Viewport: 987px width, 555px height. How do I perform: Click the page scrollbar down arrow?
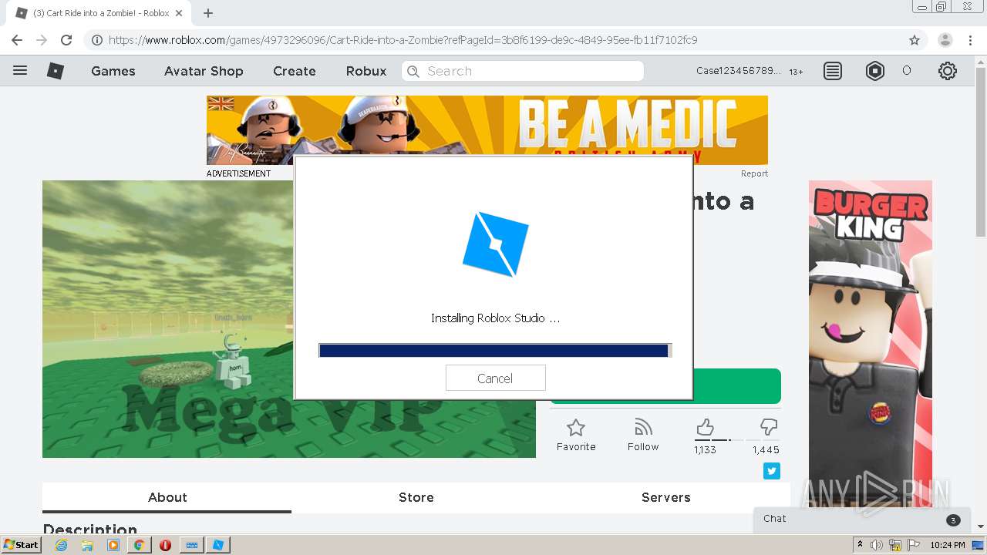click(x=981, y=526)
